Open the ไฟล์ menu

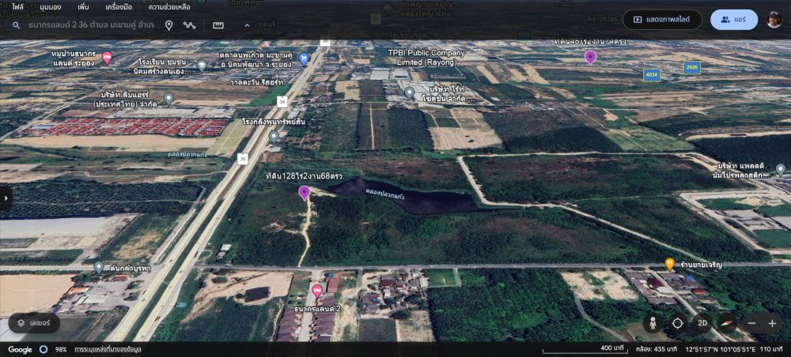(17, 6)
